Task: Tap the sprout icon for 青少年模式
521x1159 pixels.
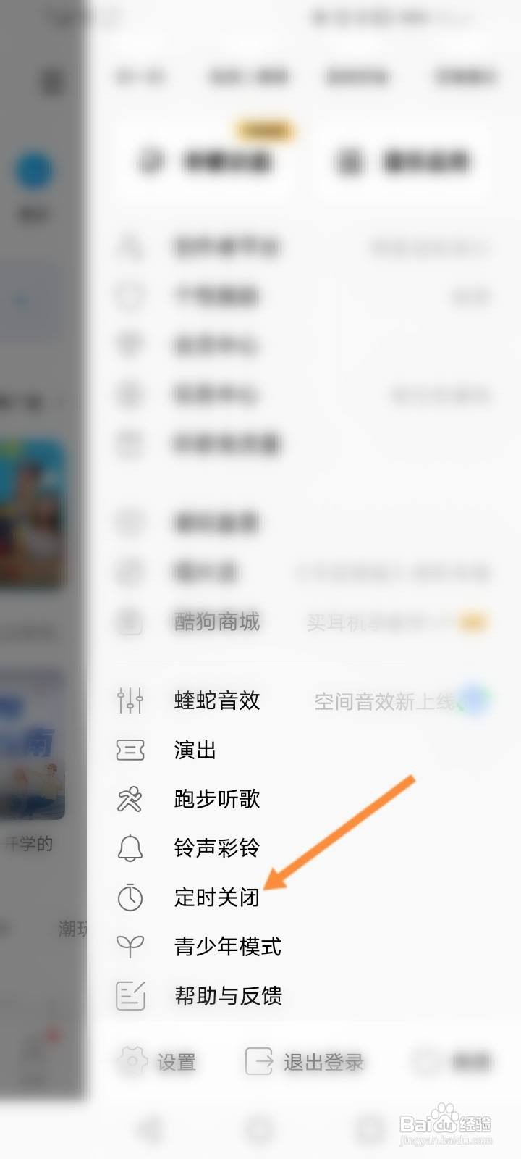Action: click(x=130, y=946)
